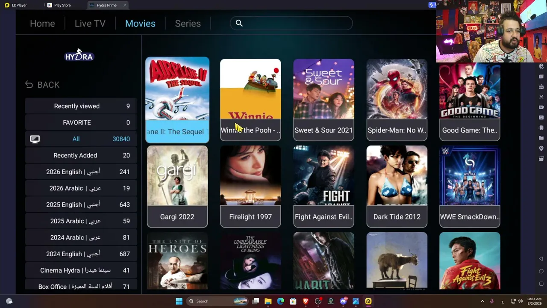Open the Dark Tide 2012 movie

pos(397,186)
